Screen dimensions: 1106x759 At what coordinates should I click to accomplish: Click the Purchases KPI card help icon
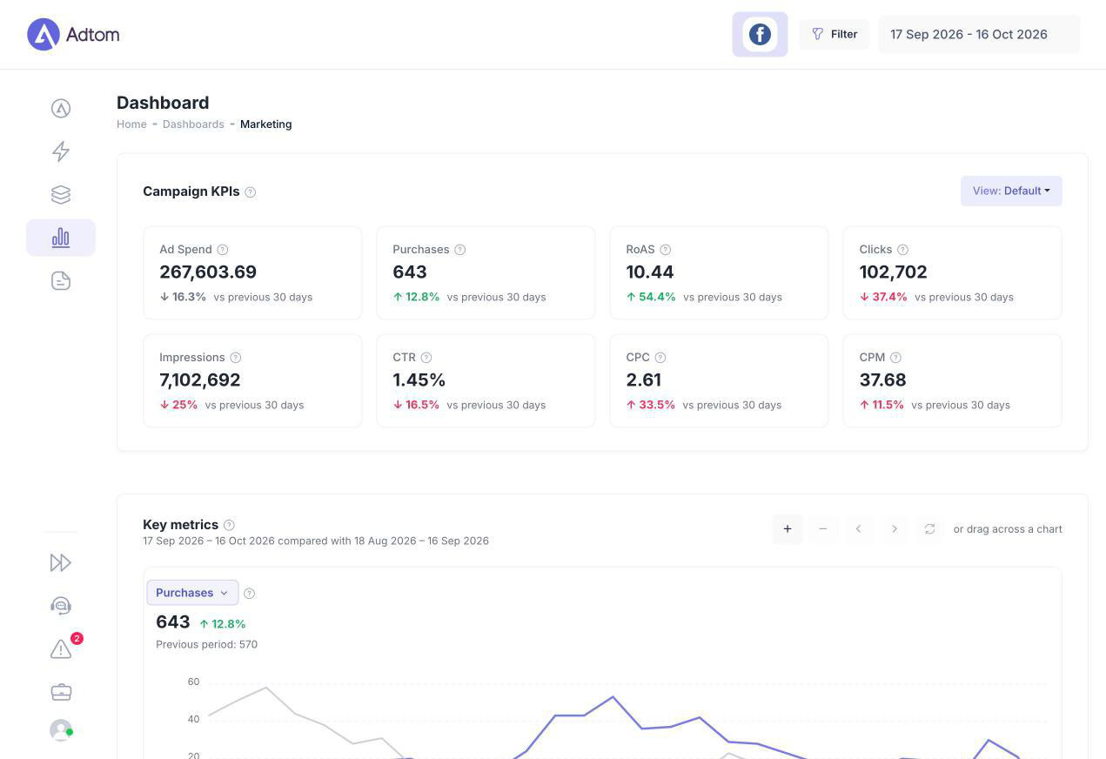click(460, 250)
